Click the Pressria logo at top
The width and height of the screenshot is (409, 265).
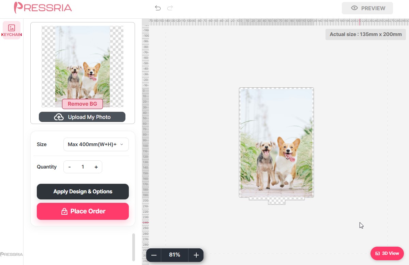pos(43,7)
